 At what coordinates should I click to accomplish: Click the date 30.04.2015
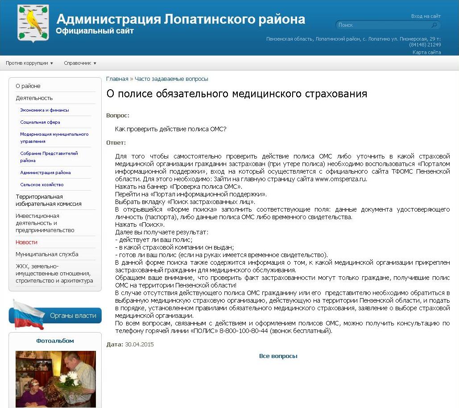(x=139, y=345)
